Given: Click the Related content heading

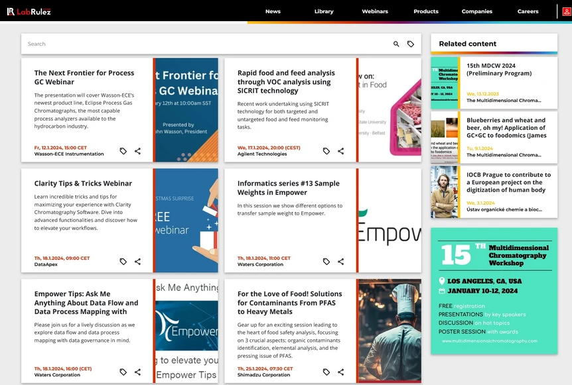Looking at the screenshot, I should [468, 44].
